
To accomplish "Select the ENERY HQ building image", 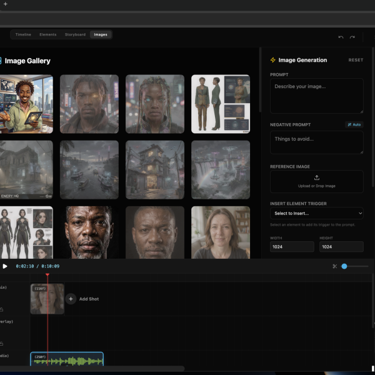I will point(26,170).
